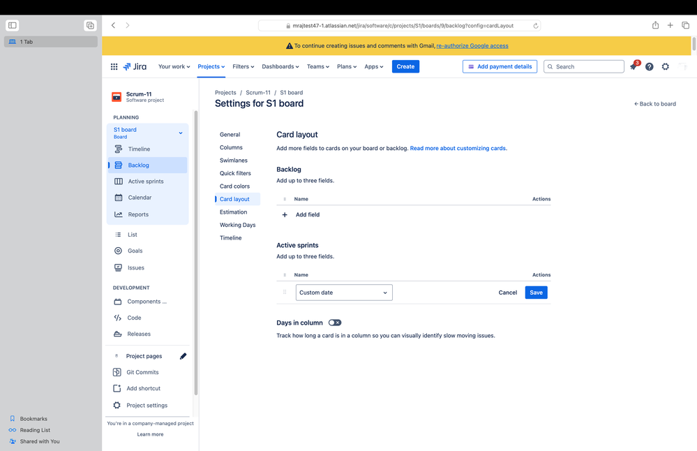Open the board settings Timeline tab
This screenshot has width=697, height=451.
click(x=231, y=238)
